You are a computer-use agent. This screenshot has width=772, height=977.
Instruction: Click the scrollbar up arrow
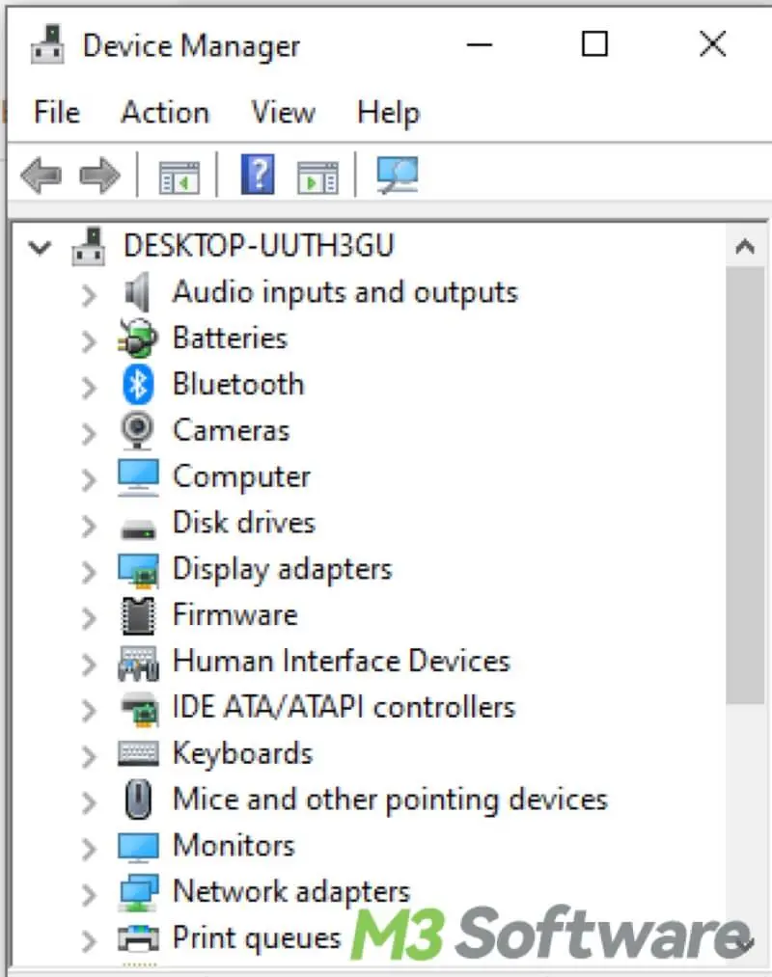point(745,247)
